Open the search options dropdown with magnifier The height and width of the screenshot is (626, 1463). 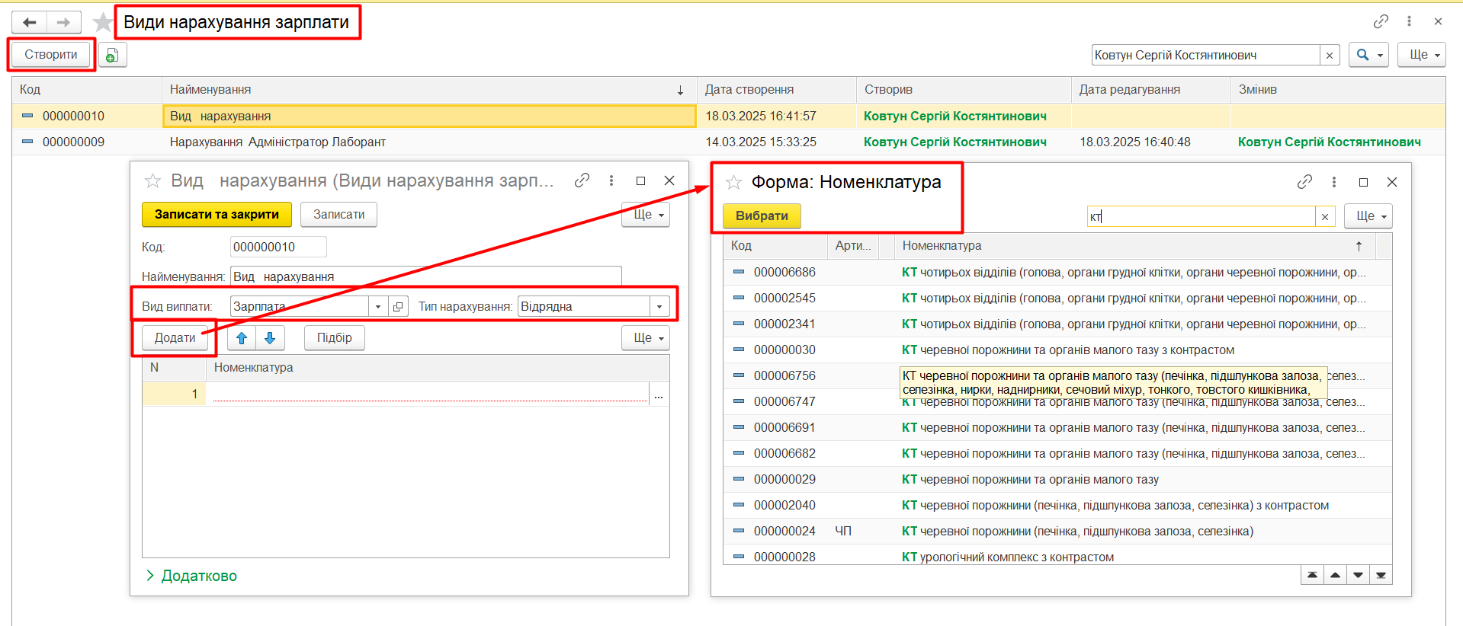point(1368,55)
